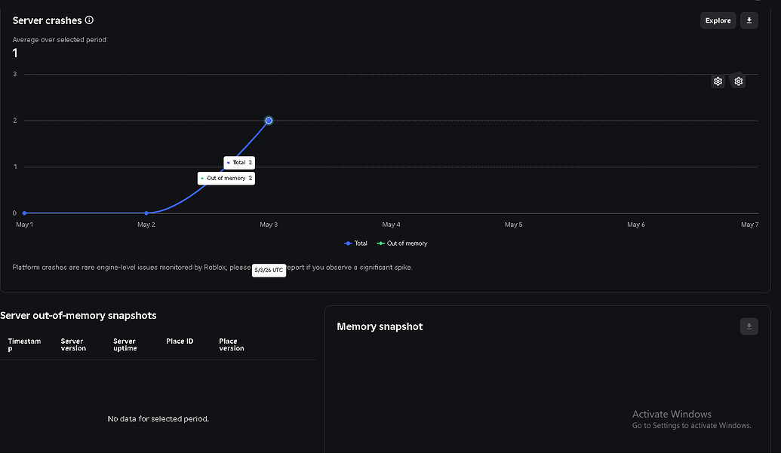Download the Memory snapshot

click(x=749, y=326)
